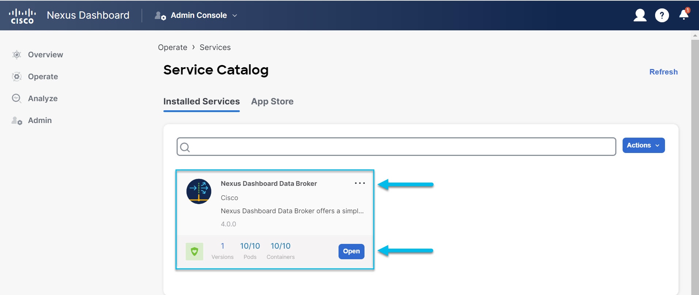Click the Admin sidebar icon
This screenshot has width=699, height=295.
16,120
